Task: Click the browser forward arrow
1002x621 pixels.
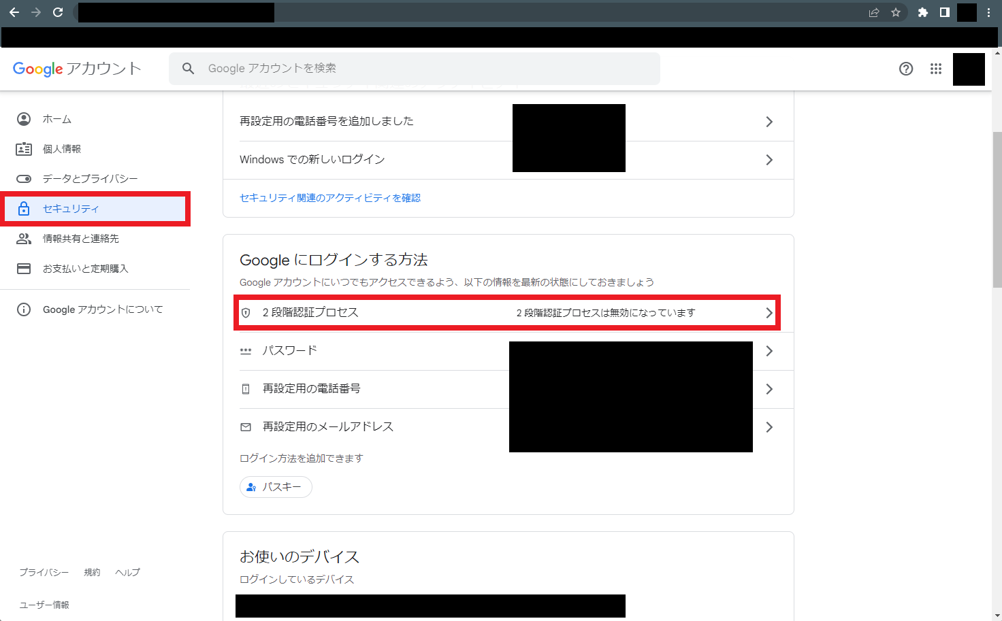Action: (x=36, y=12)
